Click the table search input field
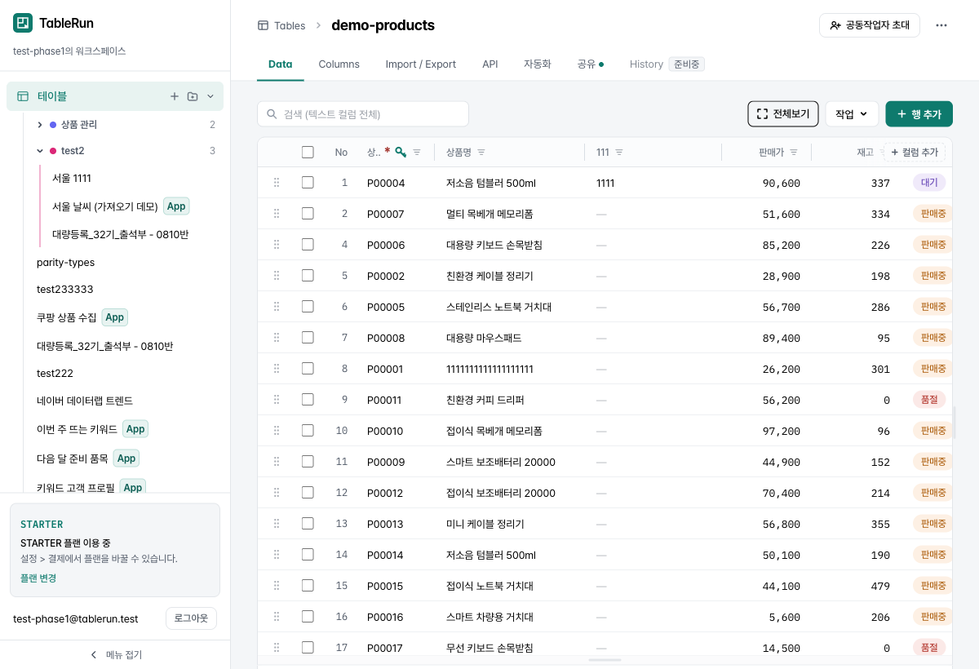The width and height of the screenshot is (979, 669). pos(363,114)
